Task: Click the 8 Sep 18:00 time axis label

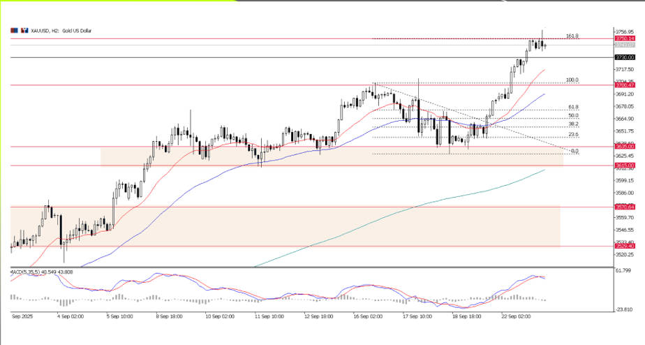Action: 170,316
